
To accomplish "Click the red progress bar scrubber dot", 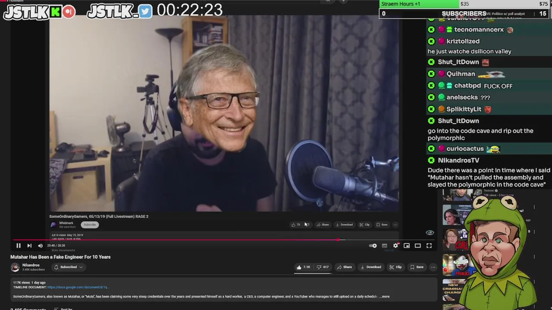I will click(338, 240).
